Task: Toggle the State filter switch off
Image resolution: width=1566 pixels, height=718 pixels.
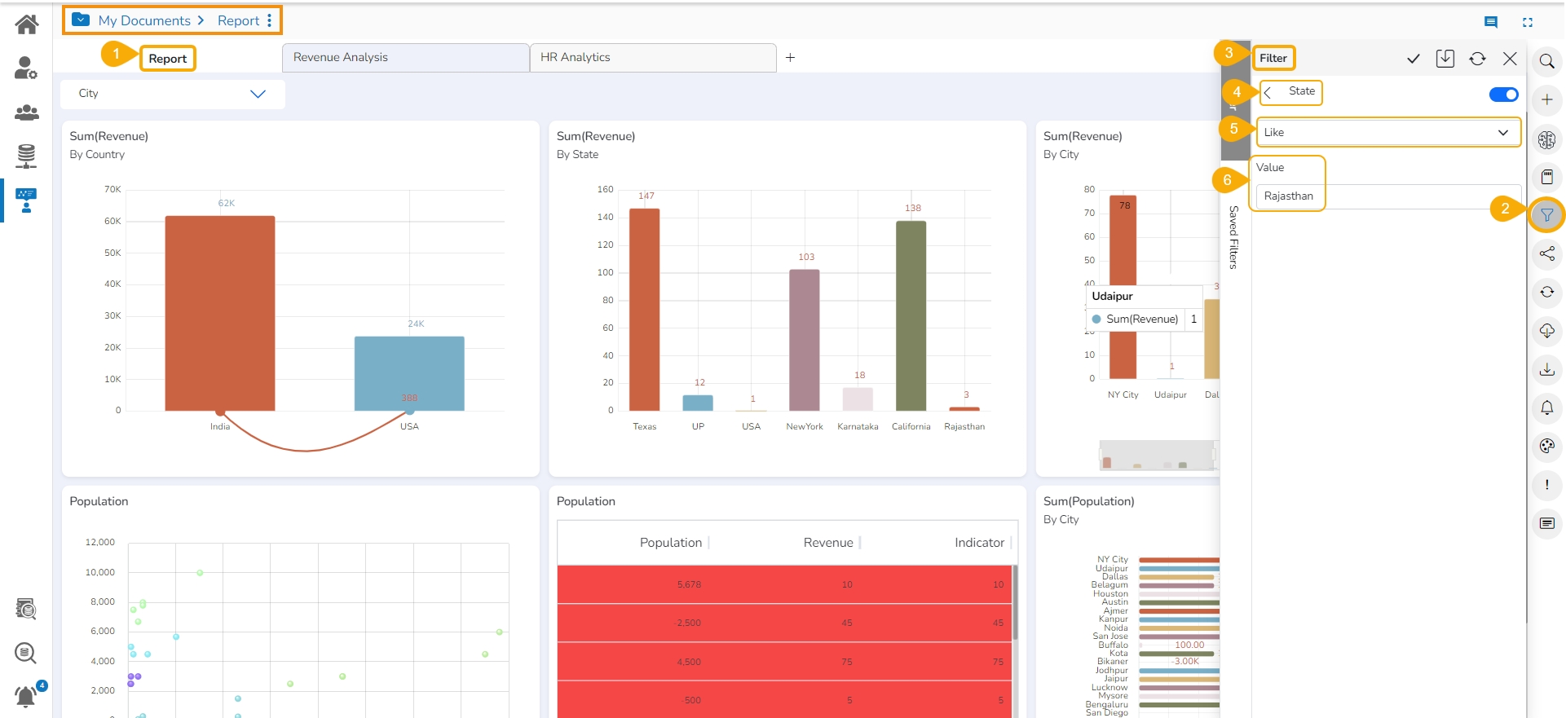Action: (1503, 95)
